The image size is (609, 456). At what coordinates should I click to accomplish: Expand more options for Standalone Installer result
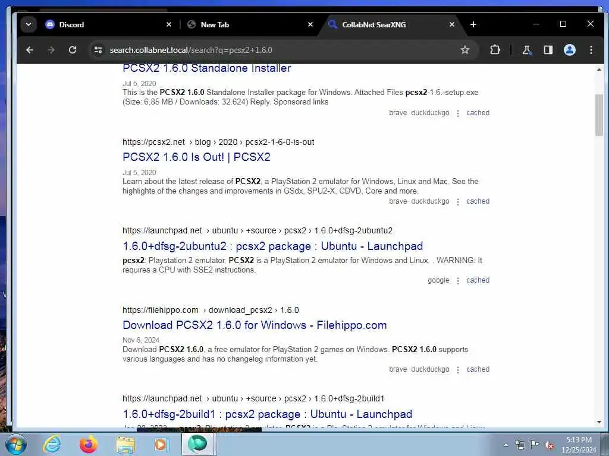tap(458, 113)
